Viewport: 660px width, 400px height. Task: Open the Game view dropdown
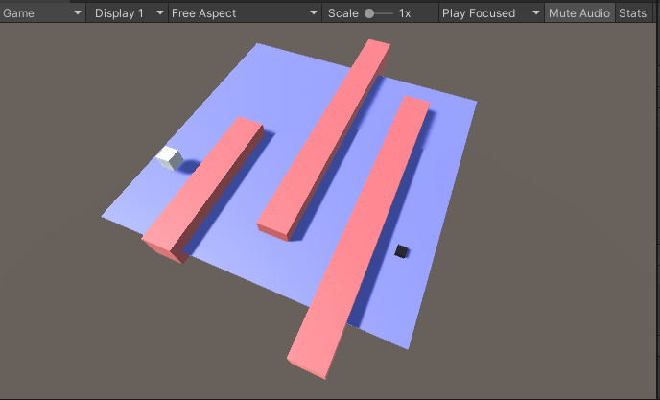[x=42, y=13]
